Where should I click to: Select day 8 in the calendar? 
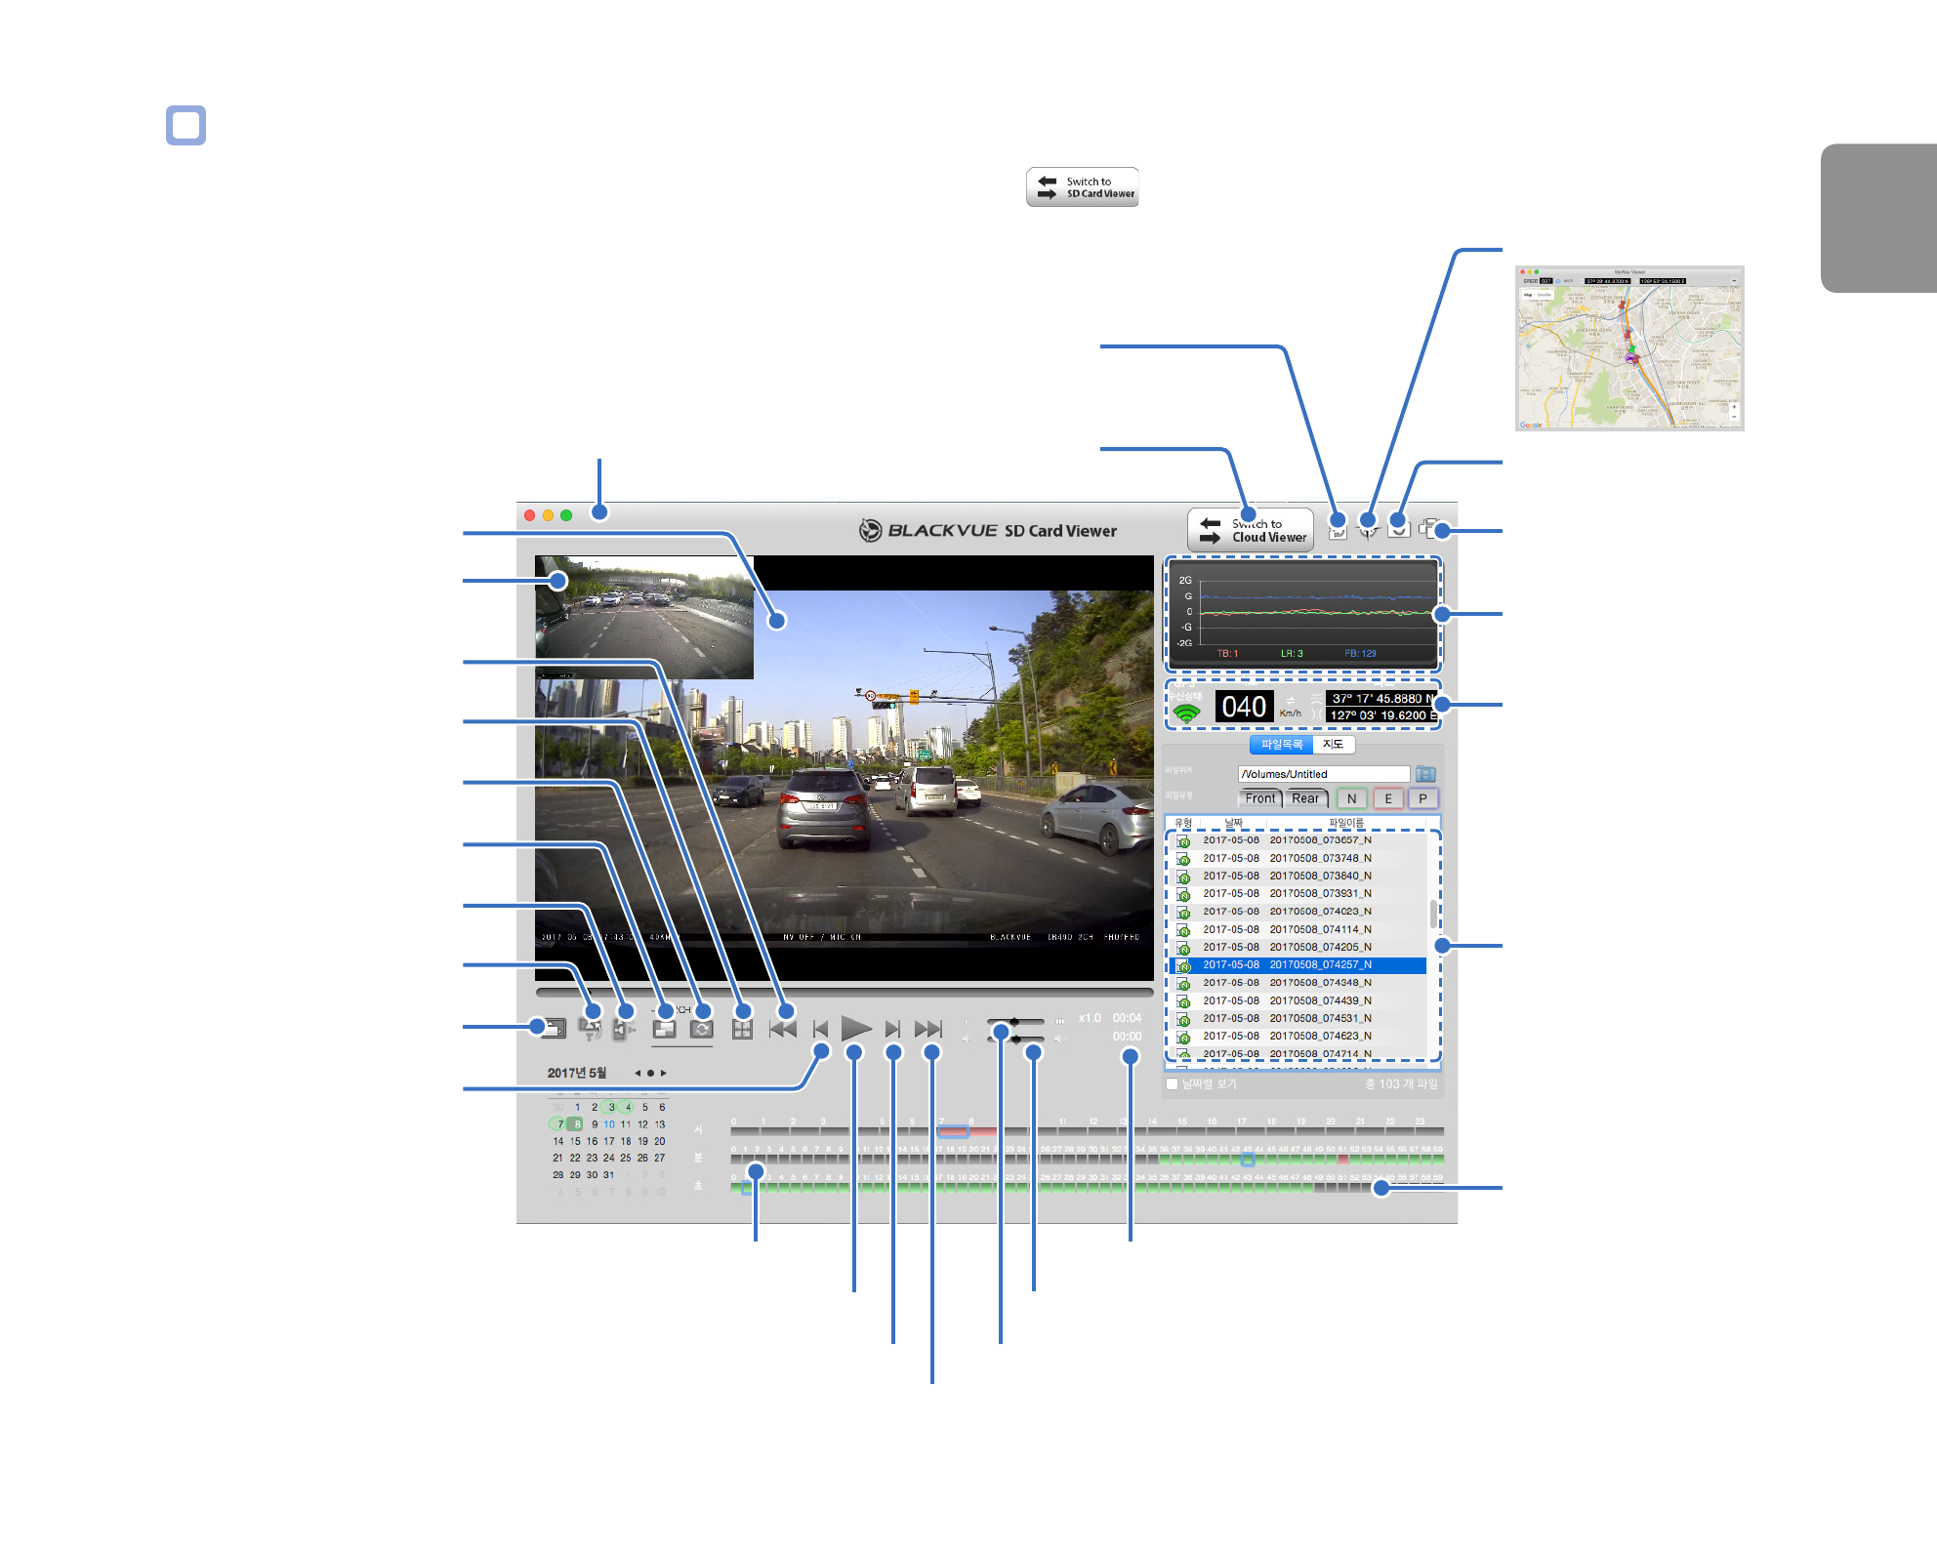576,1124
